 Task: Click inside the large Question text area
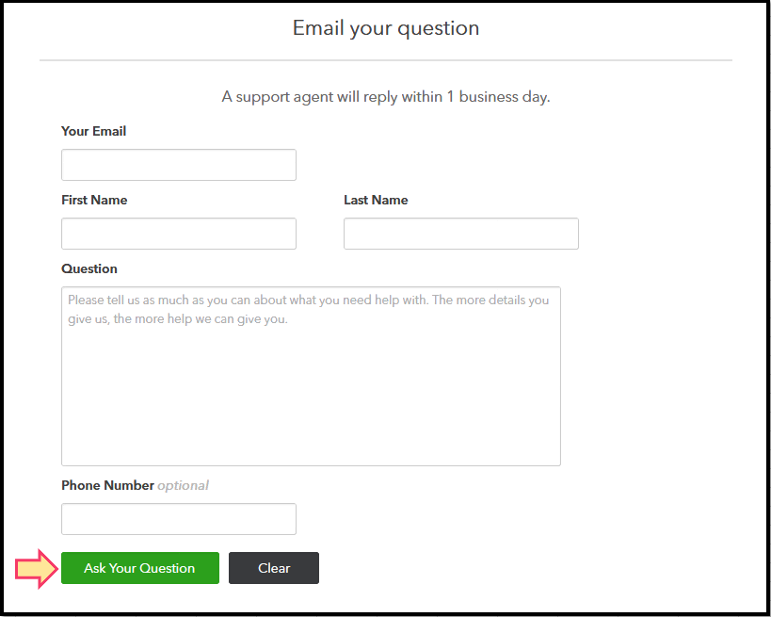pos(311,396)
